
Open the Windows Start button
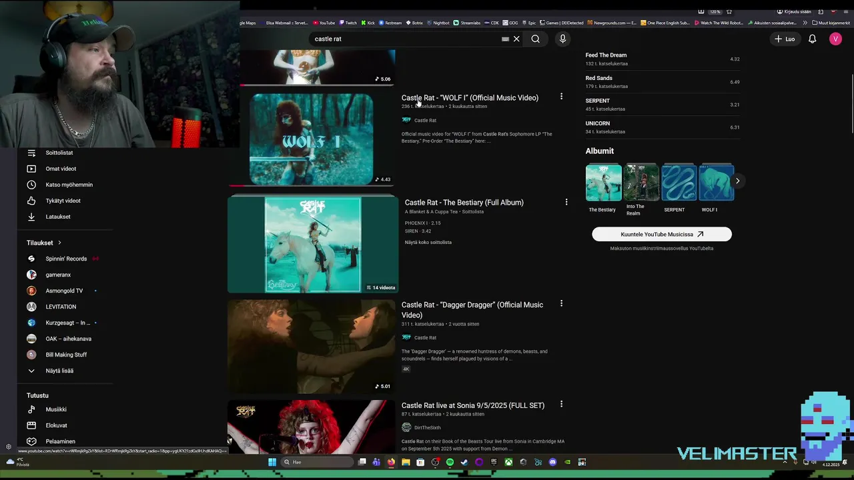pos(272,462)
